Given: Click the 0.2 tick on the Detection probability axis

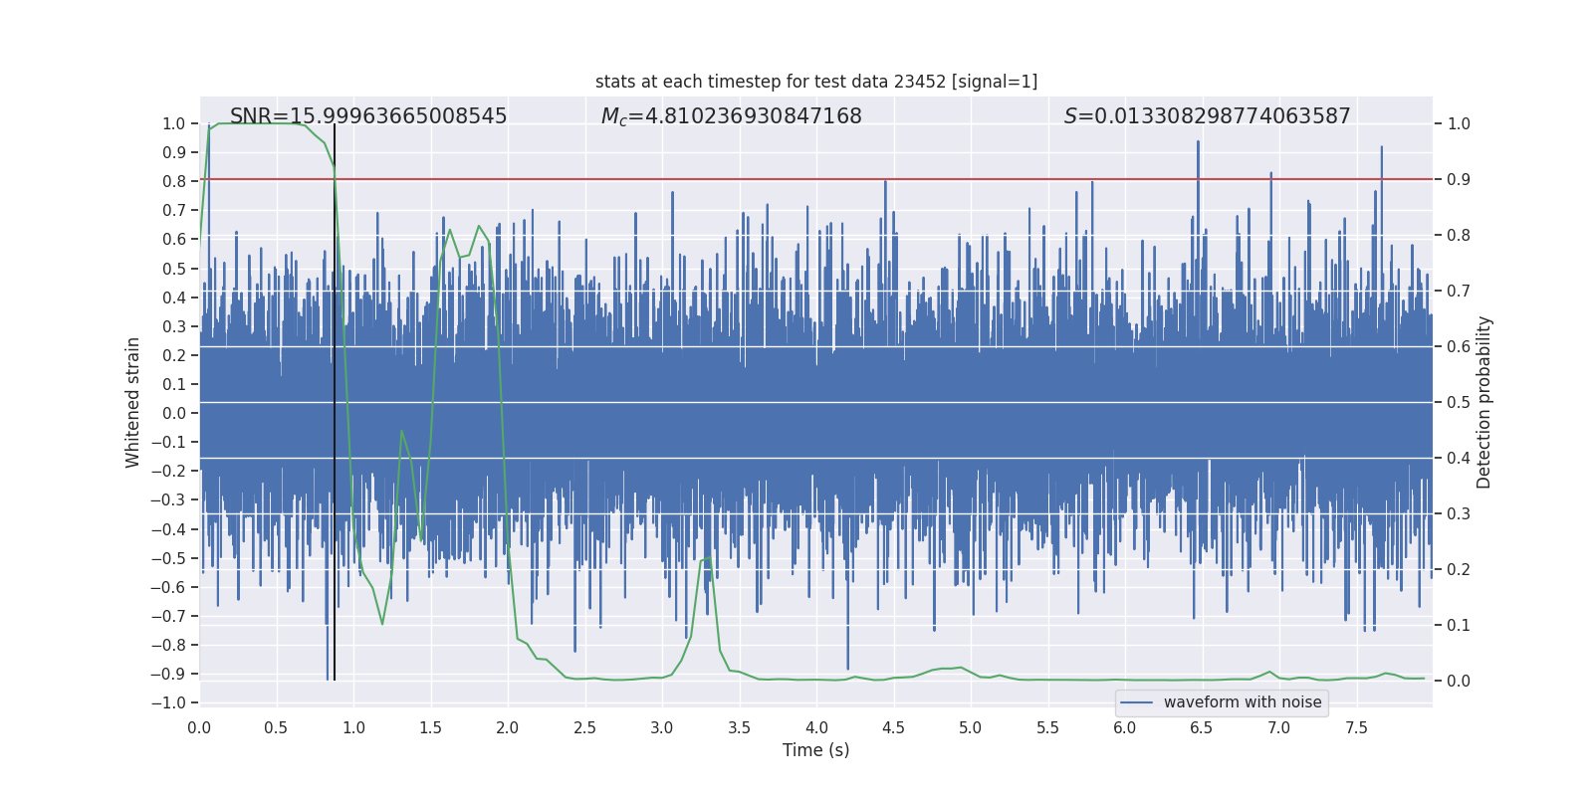Looking at the screenshot, I should tap(1459, 570).
